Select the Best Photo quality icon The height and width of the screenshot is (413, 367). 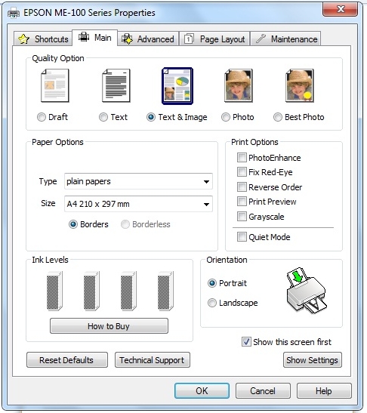tap(300, 85)
